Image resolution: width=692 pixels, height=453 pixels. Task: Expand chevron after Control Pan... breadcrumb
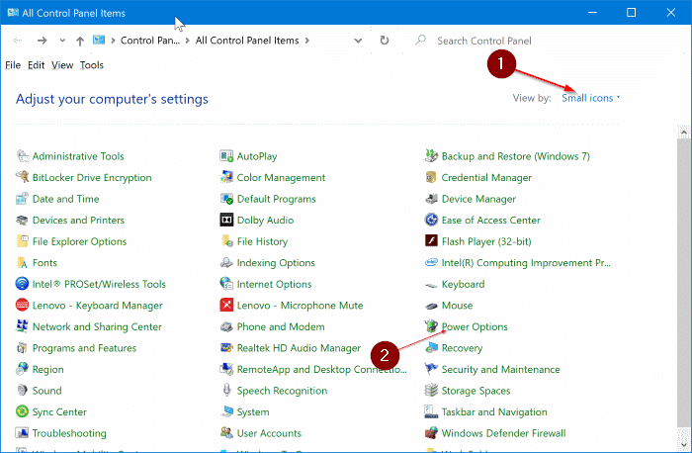[187, 41]
